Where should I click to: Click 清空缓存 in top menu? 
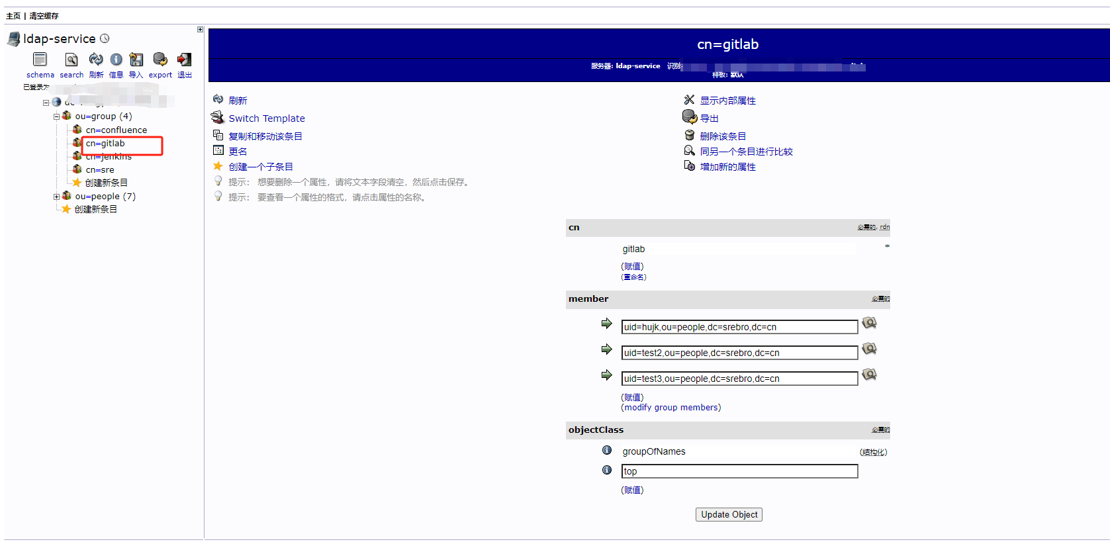pyautogui.click(x=44, y=16)
